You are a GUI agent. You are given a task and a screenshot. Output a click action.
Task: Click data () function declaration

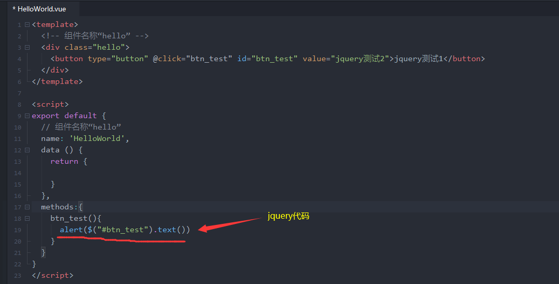62,150
